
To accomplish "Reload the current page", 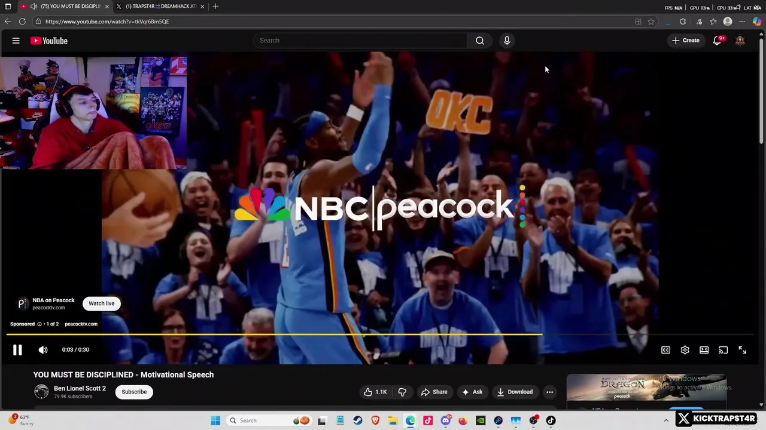I will [x=22, y=21].
